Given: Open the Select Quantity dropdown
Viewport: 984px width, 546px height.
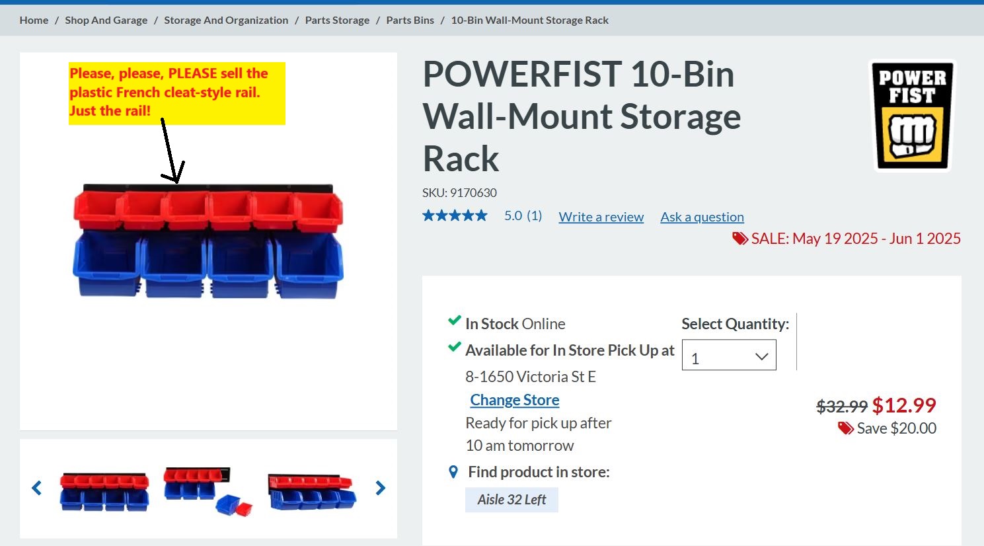Looking at the screenshot, I should [729, 356].
